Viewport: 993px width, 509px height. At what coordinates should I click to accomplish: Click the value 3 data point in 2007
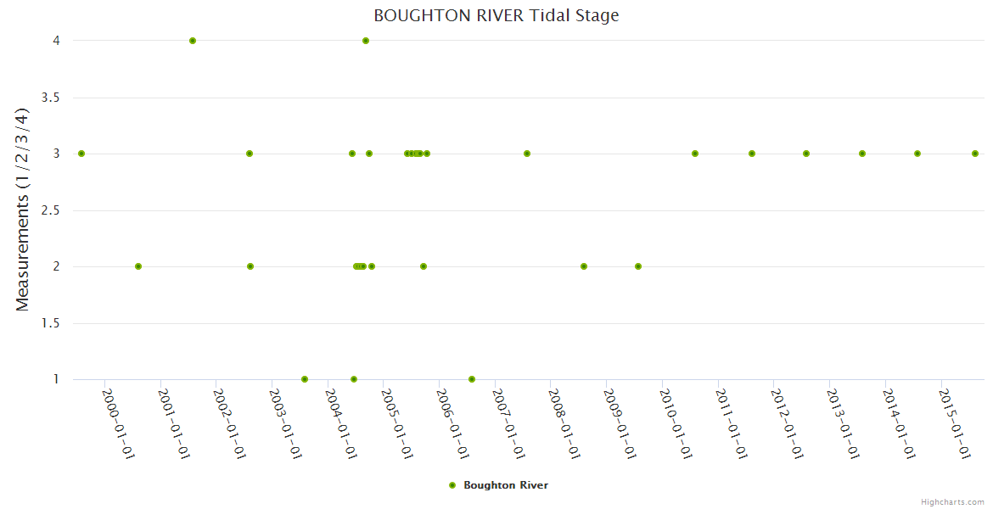click(x=527, y=154)
